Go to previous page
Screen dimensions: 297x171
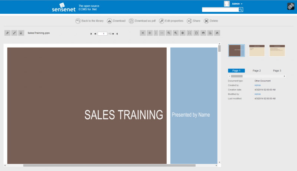pyautogui.click(x=95, y=34)
